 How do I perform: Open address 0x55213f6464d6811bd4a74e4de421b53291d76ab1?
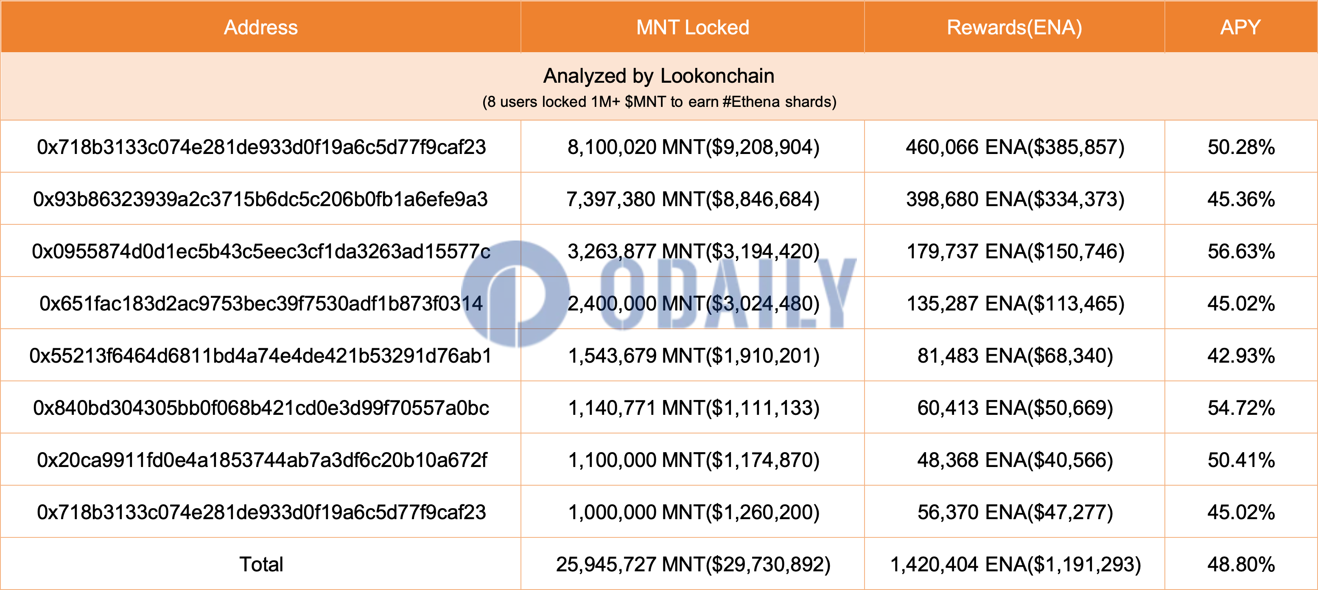(260, 355)
